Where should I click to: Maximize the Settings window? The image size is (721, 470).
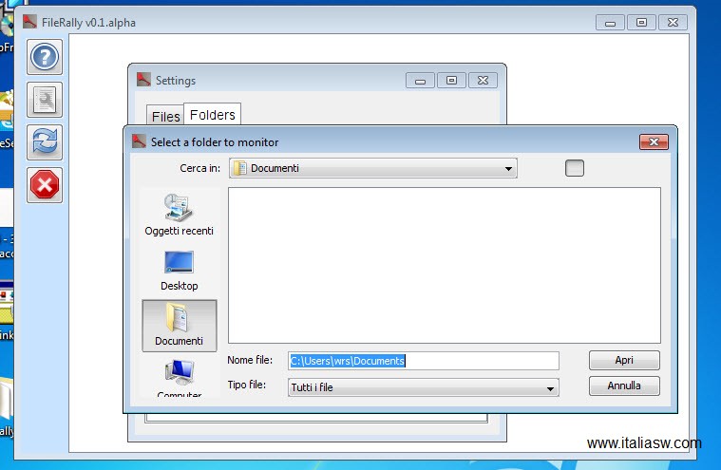(451, 81)
